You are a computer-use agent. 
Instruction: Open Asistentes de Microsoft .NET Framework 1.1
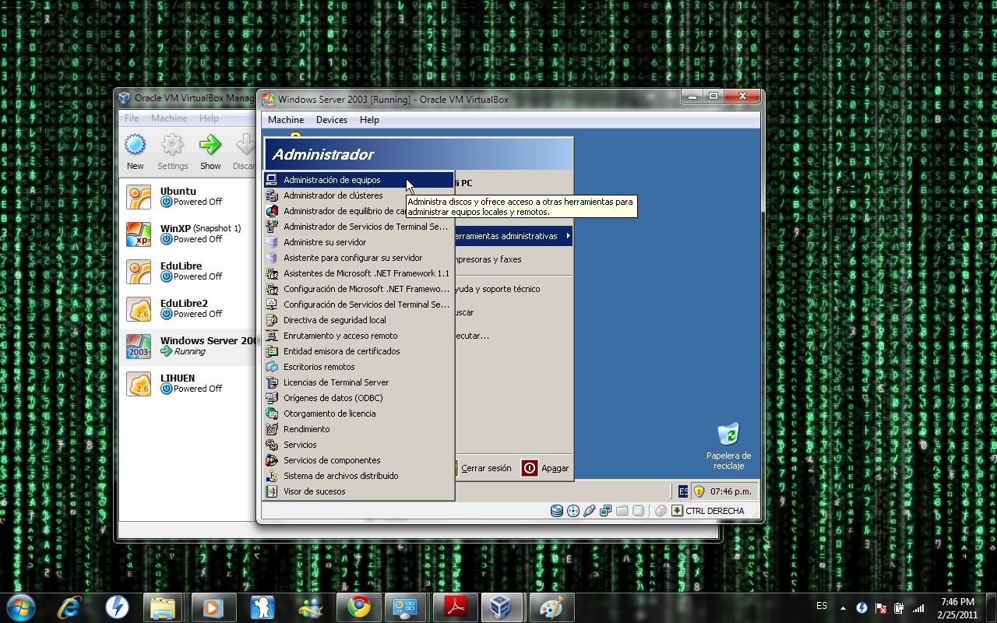point(358,273)
